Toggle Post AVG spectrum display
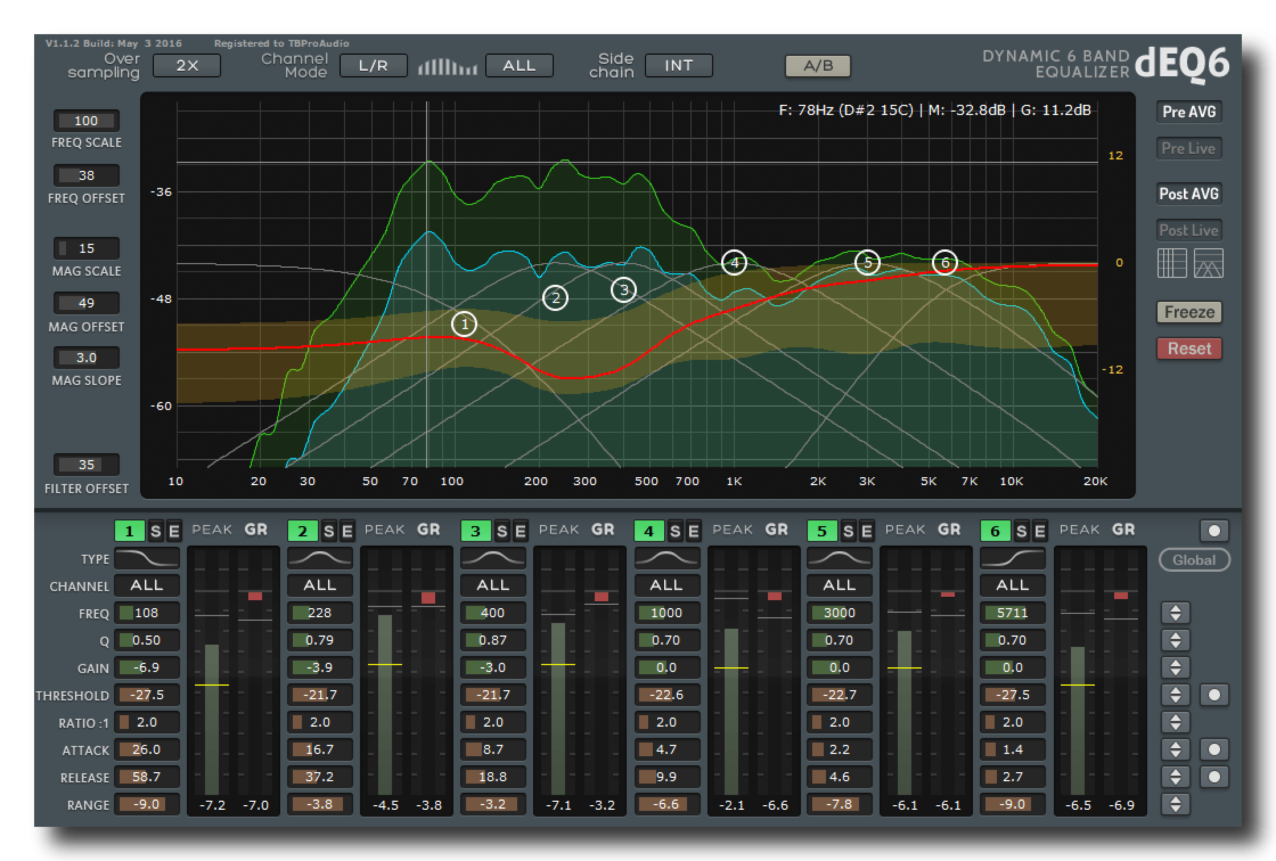The image size is (1276, 861). (1188, 194)
